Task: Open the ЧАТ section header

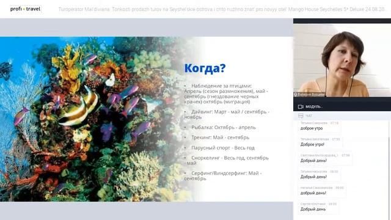Action: (309, 116)
